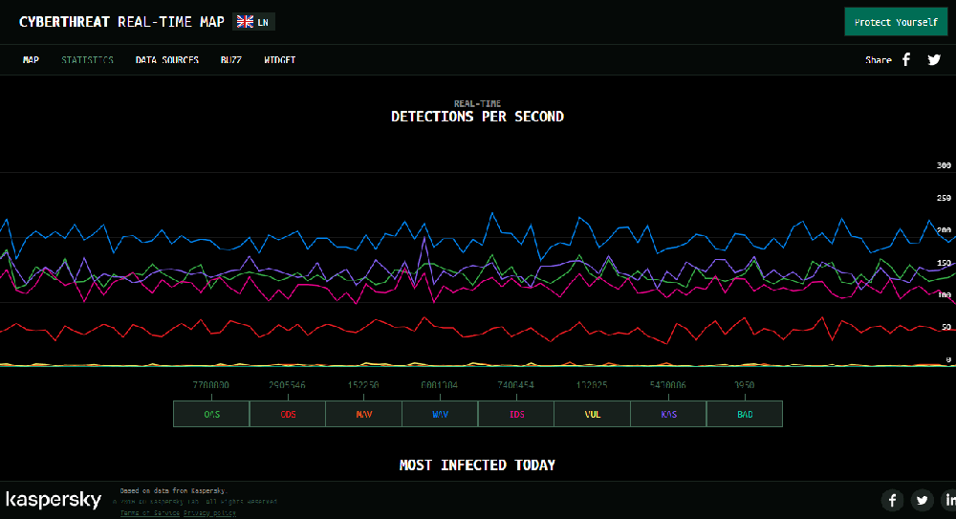Image resolution: width=956 pixels, height=519 pixels.
Task: Open Kaspersky's Facebook page from footer
Action: (x=892, y=500)
